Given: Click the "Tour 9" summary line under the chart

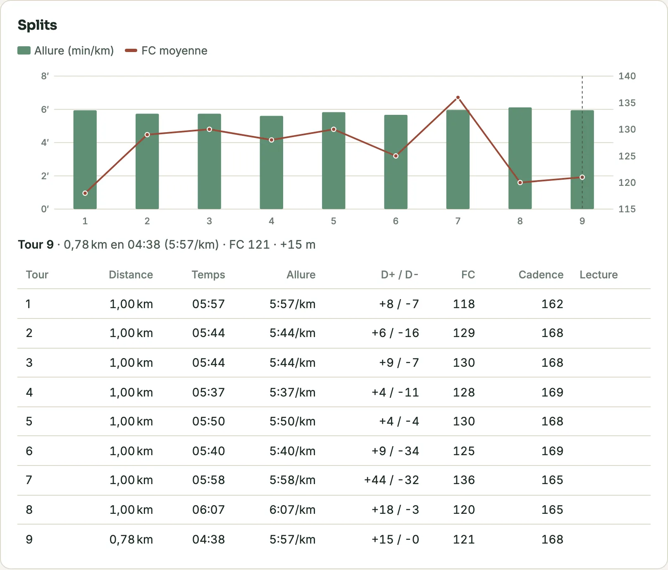Looking at the screenshot, I should [x=167, y=245].
